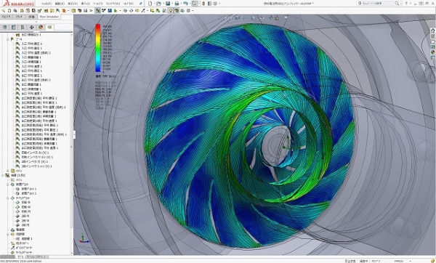Open the DisplayManager color ball tab
This screenshot has width=436, height=263.
(x=41, y=27)
